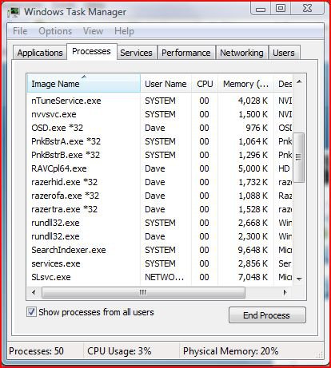Select the nvvsvc.exe process
Screen dimensions: 331x368
coord(160,114)
